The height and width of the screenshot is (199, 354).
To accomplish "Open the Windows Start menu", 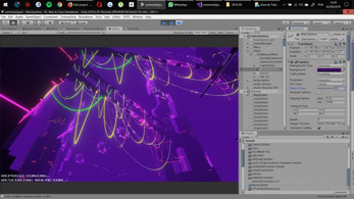I will [6, 4].
